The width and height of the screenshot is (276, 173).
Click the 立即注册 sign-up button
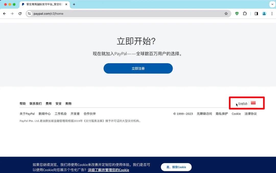pyautogui.click(x=138, y=68)
